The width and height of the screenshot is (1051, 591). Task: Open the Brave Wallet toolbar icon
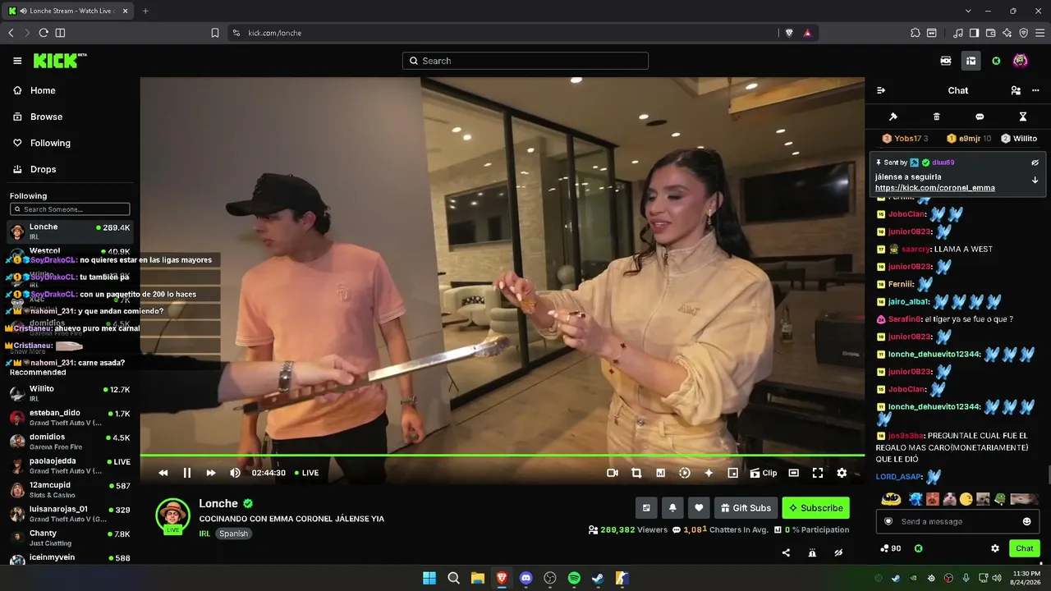tap(991, 33)
